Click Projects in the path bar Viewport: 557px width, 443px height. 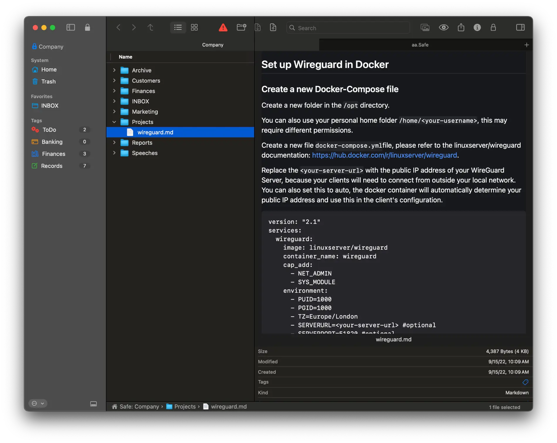[181, 407]
